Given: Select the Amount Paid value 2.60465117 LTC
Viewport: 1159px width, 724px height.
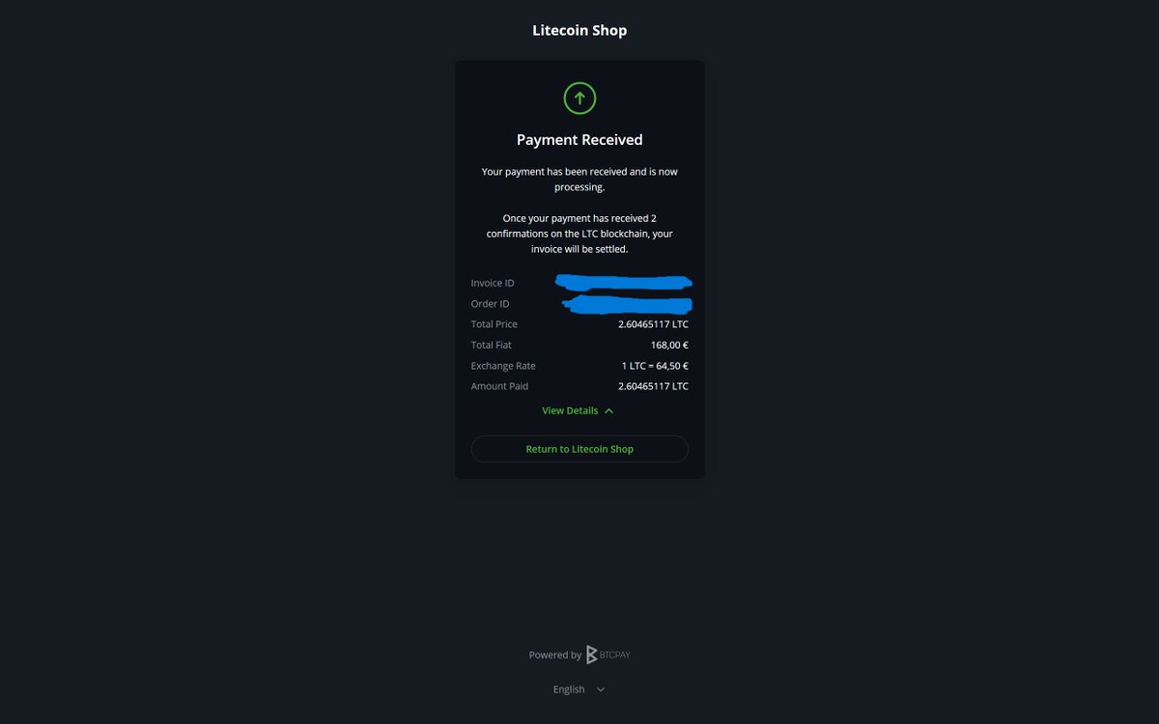Looking at the screenshot, I should pos(653,386).
